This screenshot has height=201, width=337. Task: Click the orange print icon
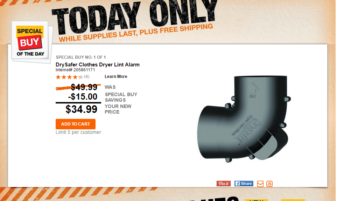(x=269, y=184)
